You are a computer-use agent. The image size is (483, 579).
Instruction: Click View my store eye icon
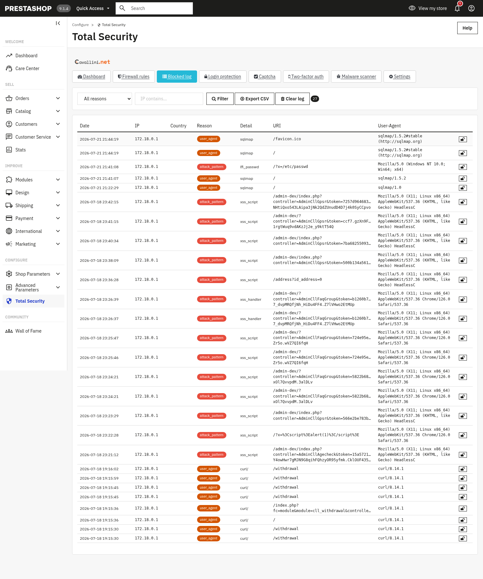pyautogui.click(x=412, y=8)
